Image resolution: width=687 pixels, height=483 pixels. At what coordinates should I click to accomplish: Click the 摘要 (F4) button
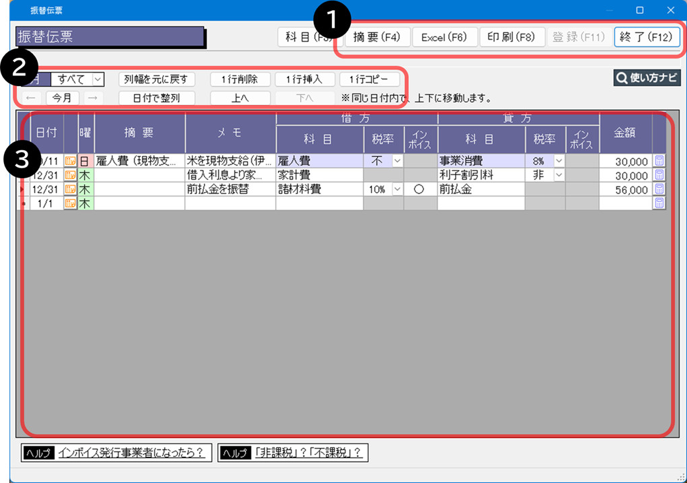377,37
